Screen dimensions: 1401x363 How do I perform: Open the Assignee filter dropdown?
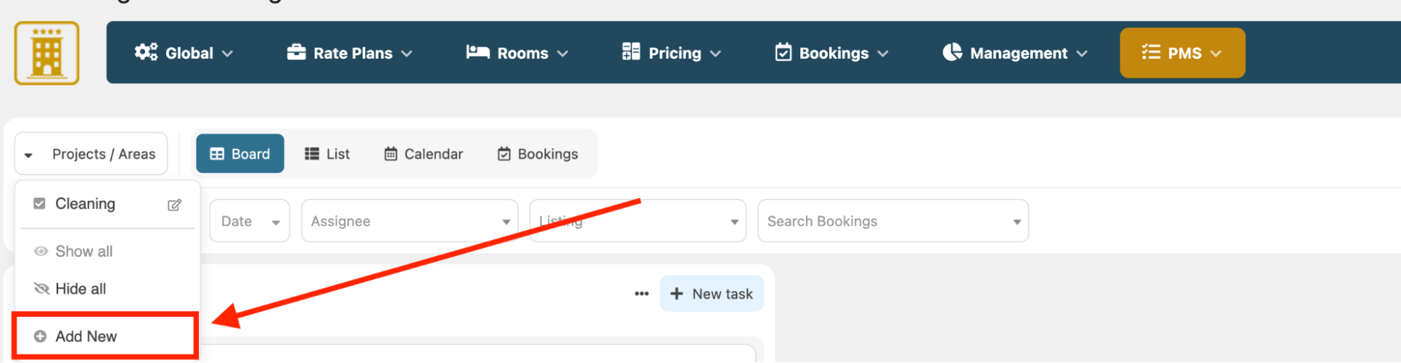pyautogui.click(x=409, y=221)
